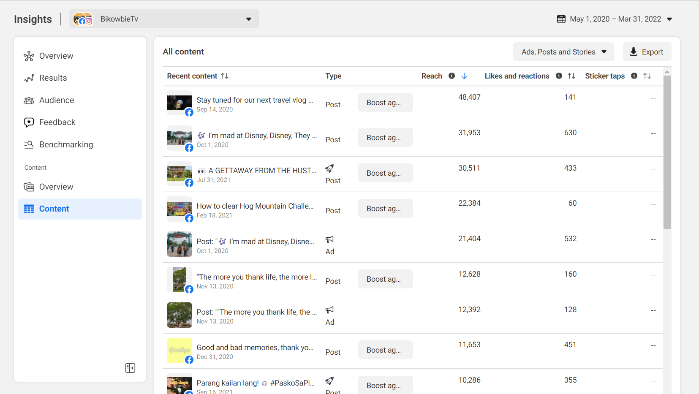Toggle sorting by Likes and reactions

(x=571, y=76)
